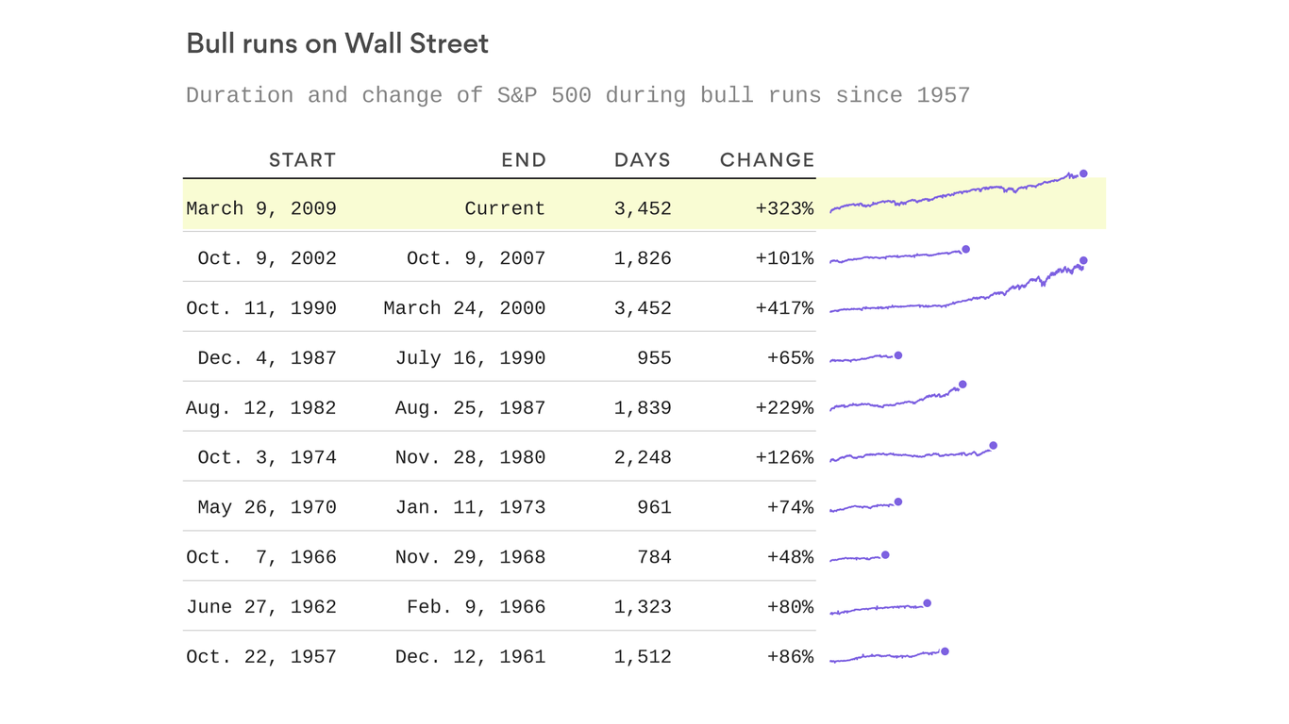Click the 1,323 days value
Screen dimensions: 1289x724
[x=643, y=607]
